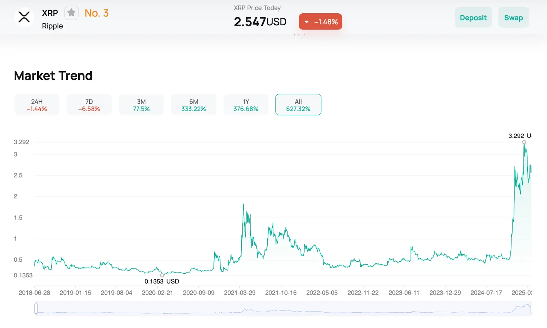Click the 2021-03-29 axis date
The height and width of the screenshot is (328, 547).
240,293
